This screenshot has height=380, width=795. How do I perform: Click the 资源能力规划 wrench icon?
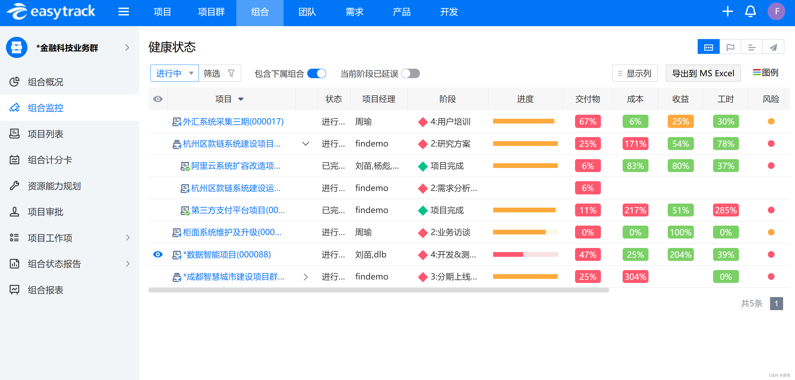pos(14,186)
